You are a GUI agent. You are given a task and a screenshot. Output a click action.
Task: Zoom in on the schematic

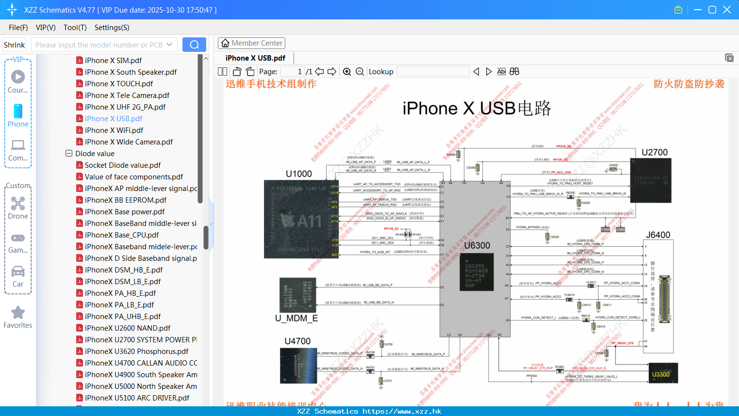coord(347,71)
